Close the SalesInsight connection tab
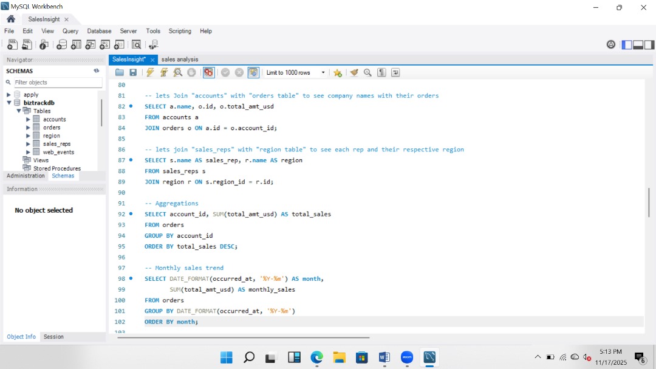The width and height of the screenshot is (656, 369). (x=67, y=19)
